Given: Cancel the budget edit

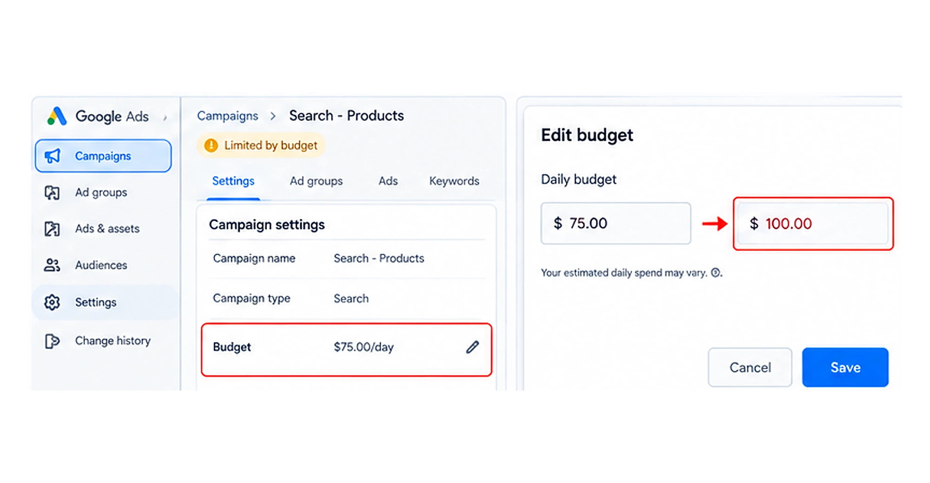Looking at the screenshot, I should (x=750, y=367).
